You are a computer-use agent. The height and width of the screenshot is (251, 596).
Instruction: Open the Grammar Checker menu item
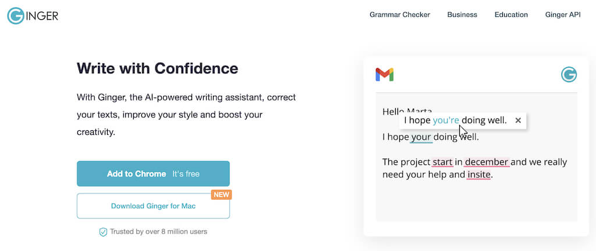pyautogui.click(x=400, y=15)
